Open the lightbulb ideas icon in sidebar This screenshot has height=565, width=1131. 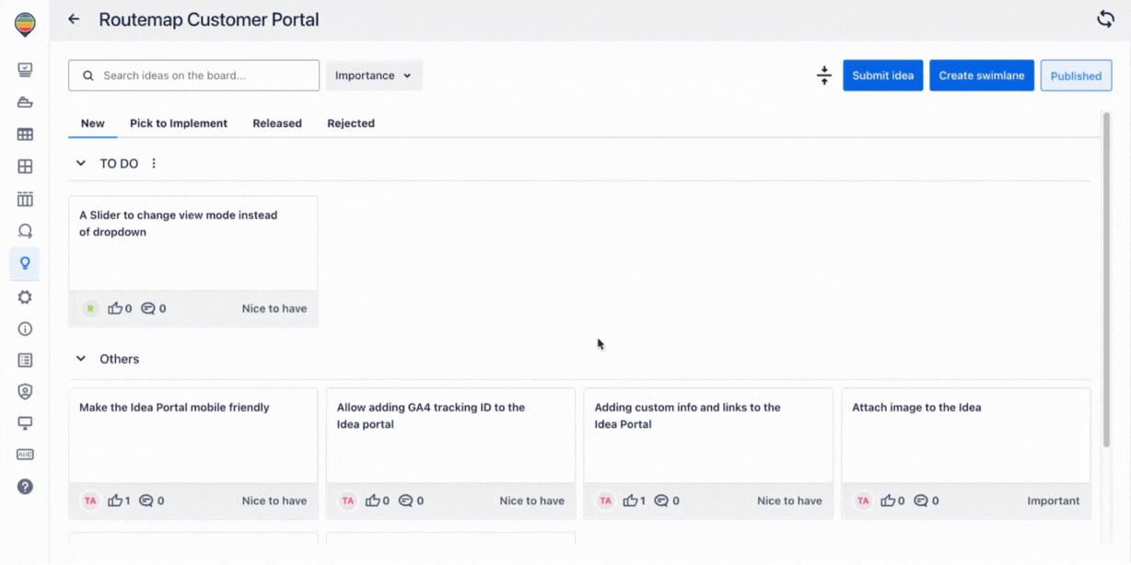click(25, 263)
